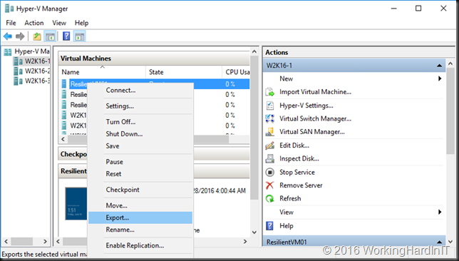Choose Export... from the context menu
Viewport: 459px width, 261px height.
(x=140, y=217)
